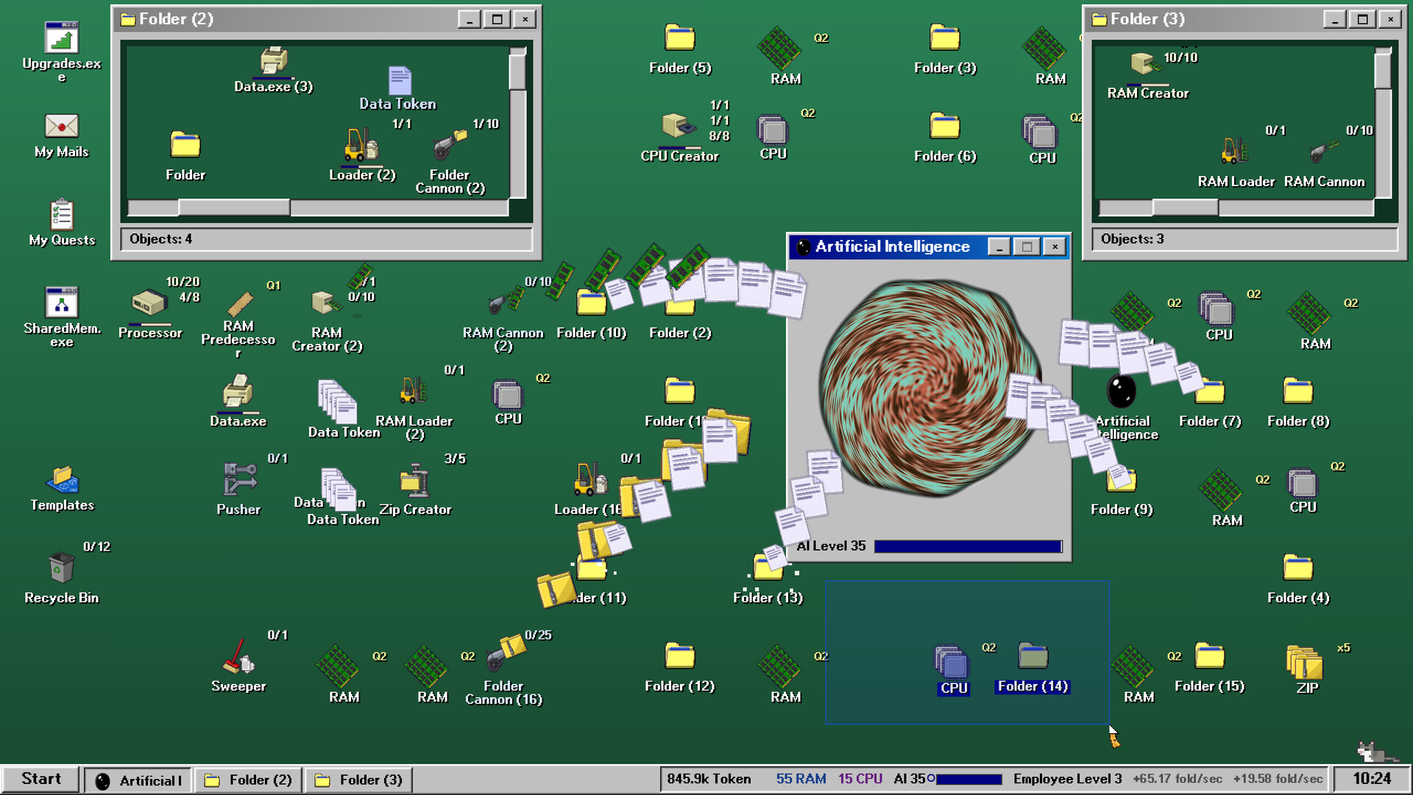Click the 15 CPU status counter
1413x795 pixels.
click(860, 779)
